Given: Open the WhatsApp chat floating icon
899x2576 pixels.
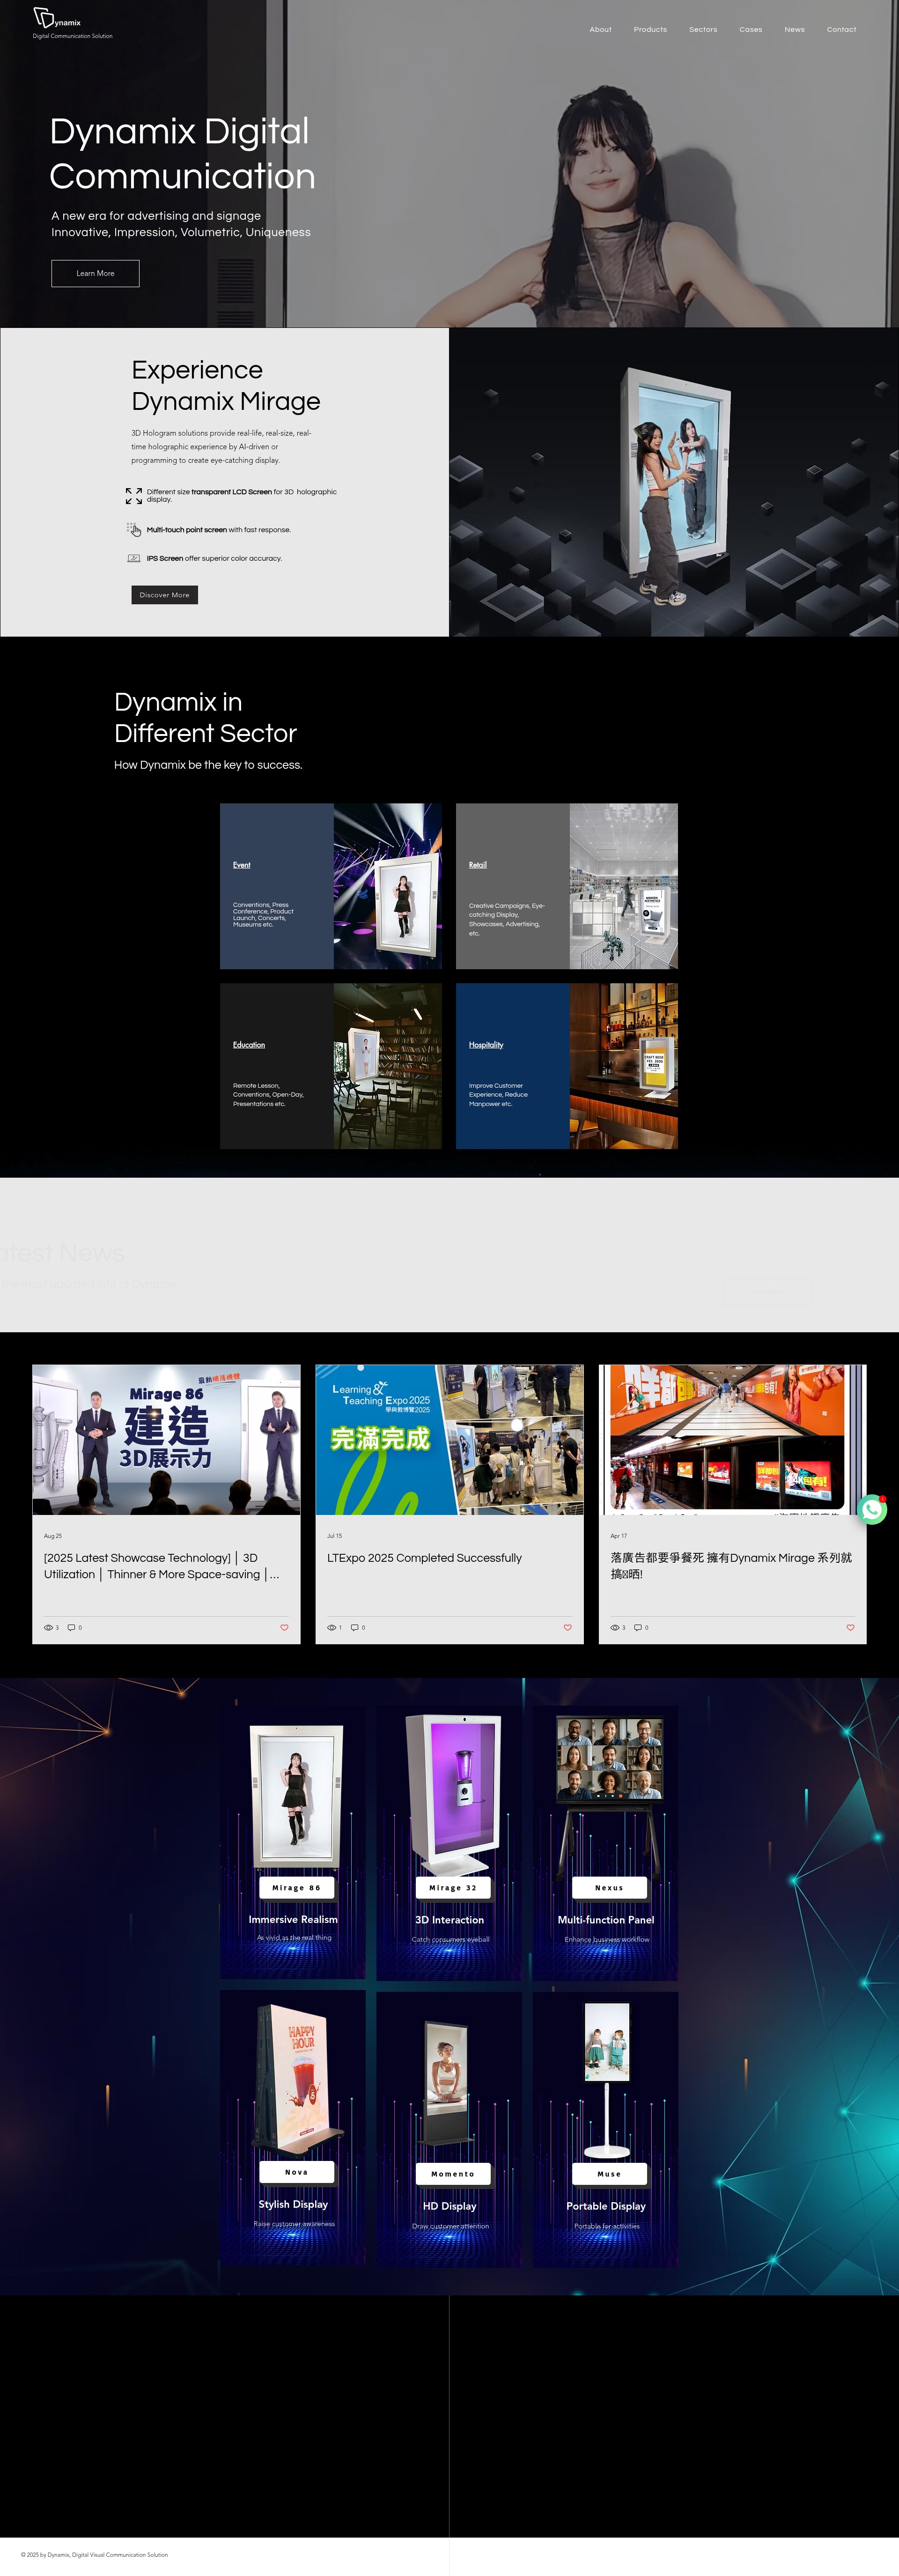Looking at the screenshot, I should [873, 1509].
